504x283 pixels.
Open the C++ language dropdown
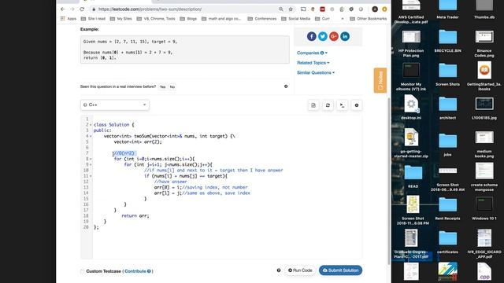[115, 105]
